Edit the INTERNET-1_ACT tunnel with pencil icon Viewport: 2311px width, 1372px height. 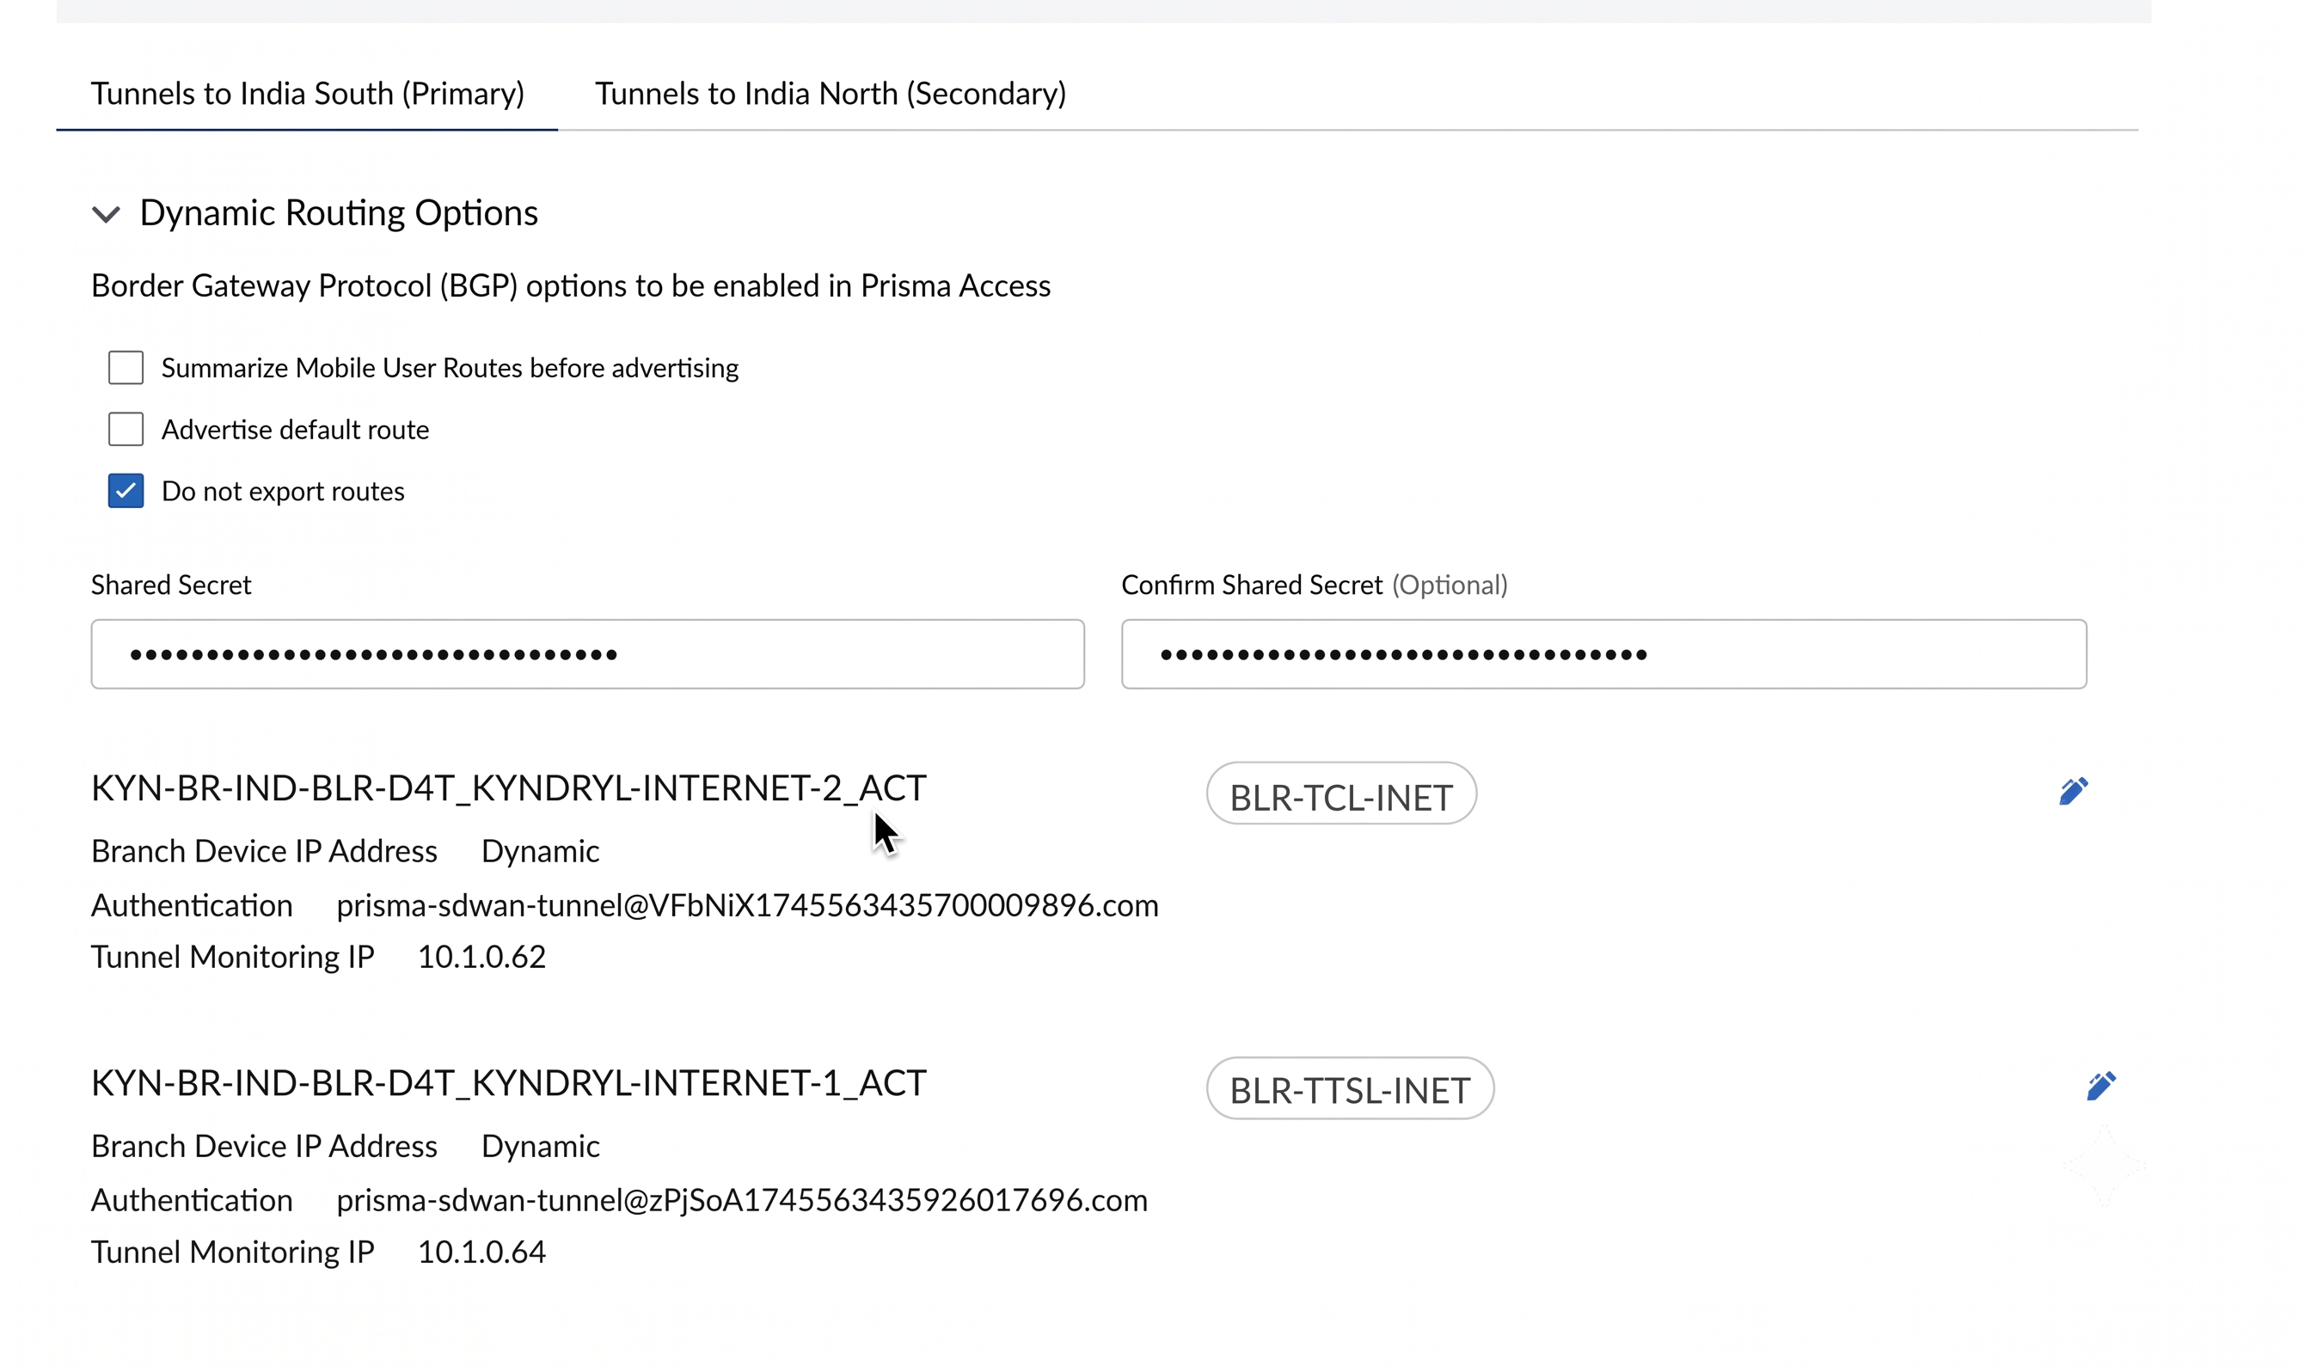[2100, 1086]
